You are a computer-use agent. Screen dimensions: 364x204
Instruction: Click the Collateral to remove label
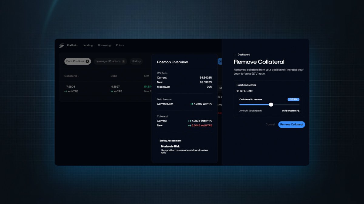point(251,99)
